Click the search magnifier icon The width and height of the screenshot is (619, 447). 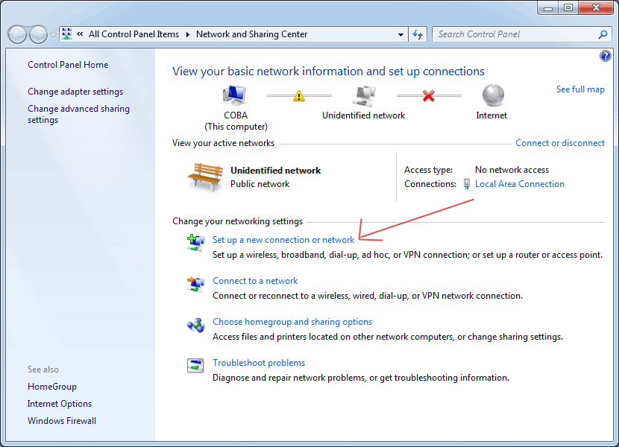point(603,35)
